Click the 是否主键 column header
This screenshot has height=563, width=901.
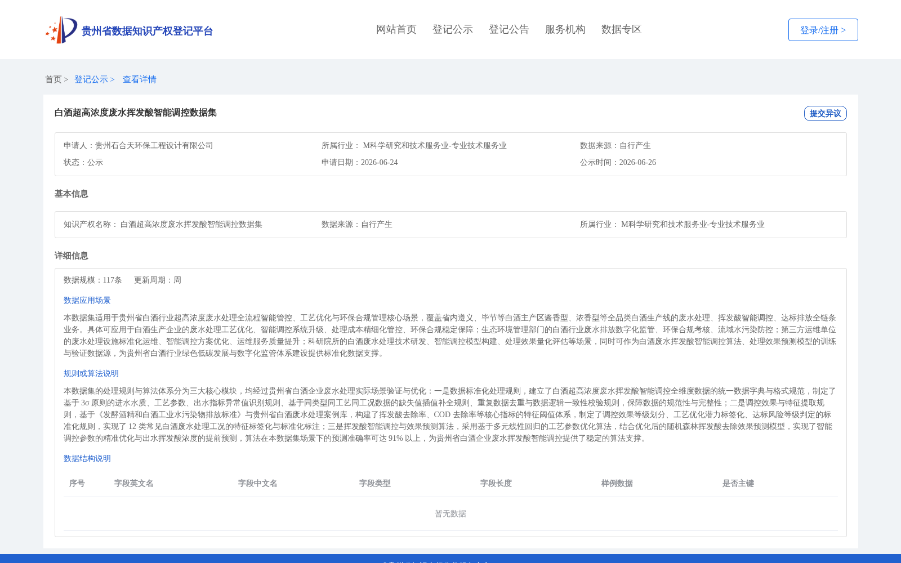(x=738, y=483)
